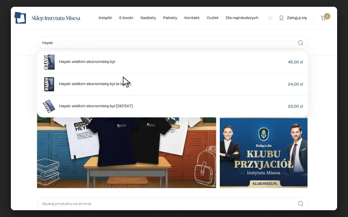Click the Sklep Instytutu Misesa title
The width and height of the screenshot is (348, 217).
(56, 18)
